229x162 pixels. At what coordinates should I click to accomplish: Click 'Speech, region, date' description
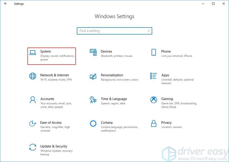click(113, 103)
